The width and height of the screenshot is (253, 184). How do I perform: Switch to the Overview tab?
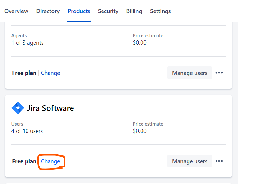click(16, 11)
